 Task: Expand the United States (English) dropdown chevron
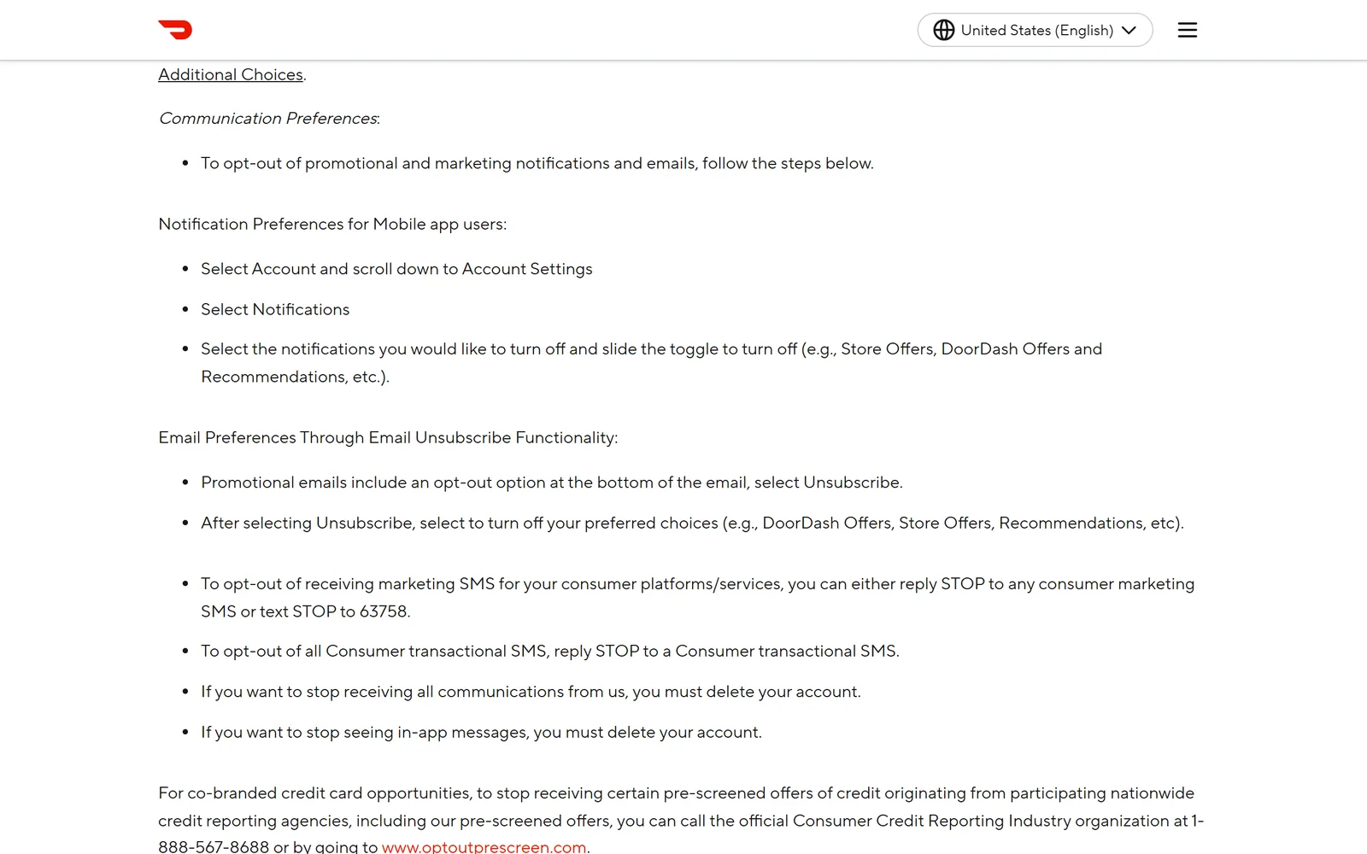click(1129, 30)
